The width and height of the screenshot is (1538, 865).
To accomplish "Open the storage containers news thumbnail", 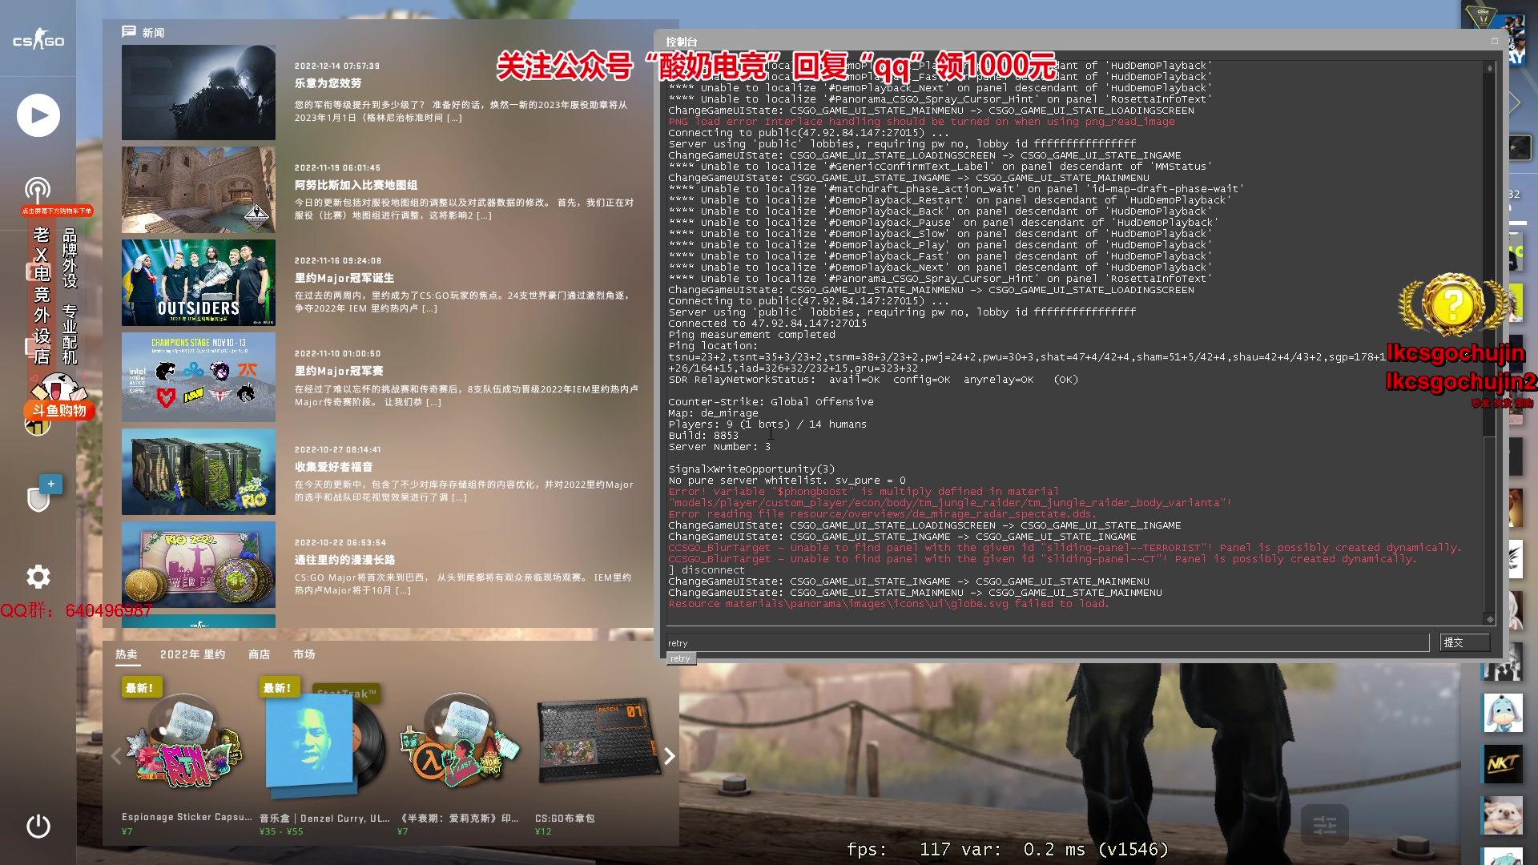I will [x=199, y=472].
